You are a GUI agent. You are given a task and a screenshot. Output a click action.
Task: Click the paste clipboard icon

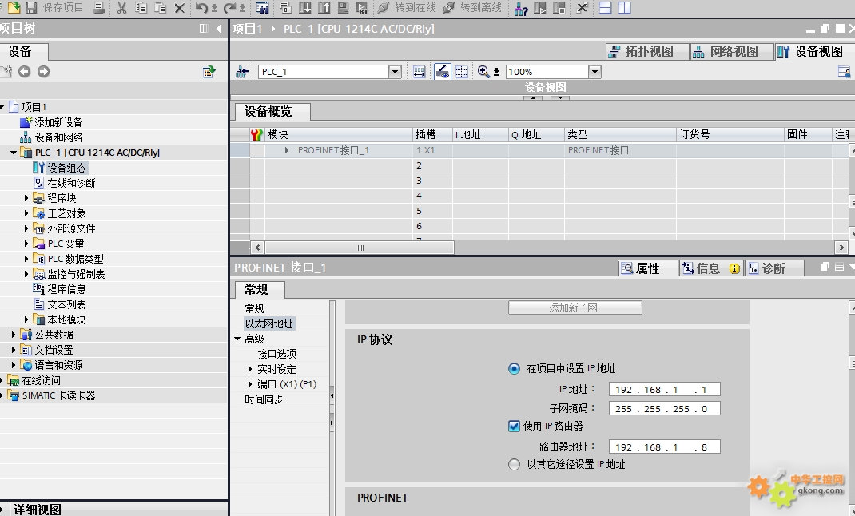(161, 8)
